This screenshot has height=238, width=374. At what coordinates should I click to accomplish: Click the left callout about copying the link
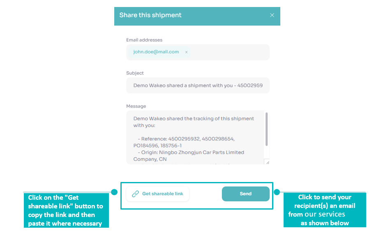[x=66, y=210]
